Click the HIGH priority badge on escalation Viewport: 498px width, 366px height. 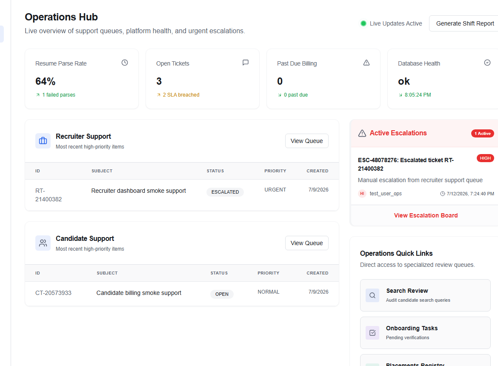485,158
